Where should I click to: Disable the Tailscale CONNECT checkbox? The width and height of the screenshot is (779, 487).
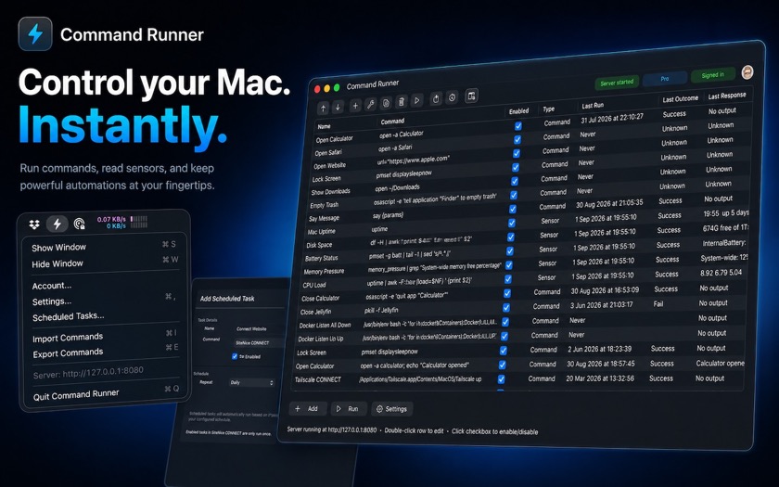502,379
